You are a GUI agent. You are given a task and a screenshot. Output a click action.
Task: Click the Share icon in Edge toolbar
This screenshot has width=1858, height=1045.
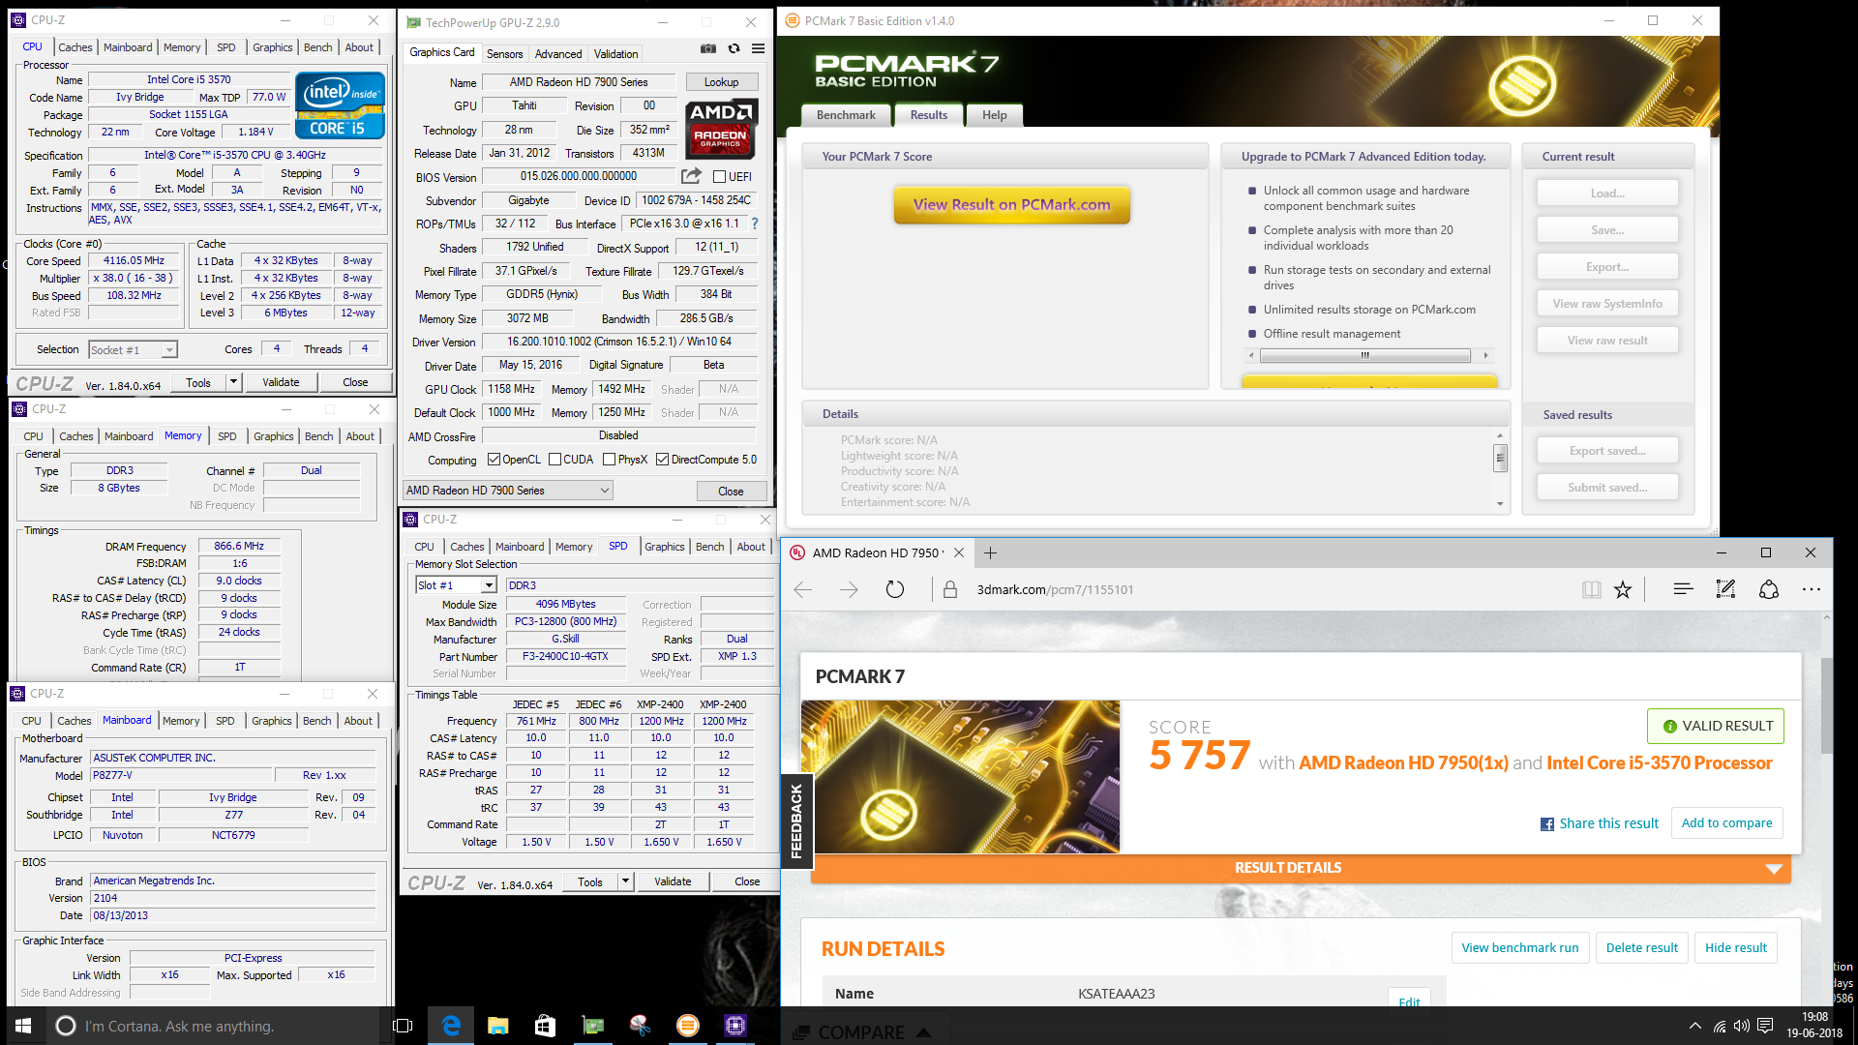1769,589
